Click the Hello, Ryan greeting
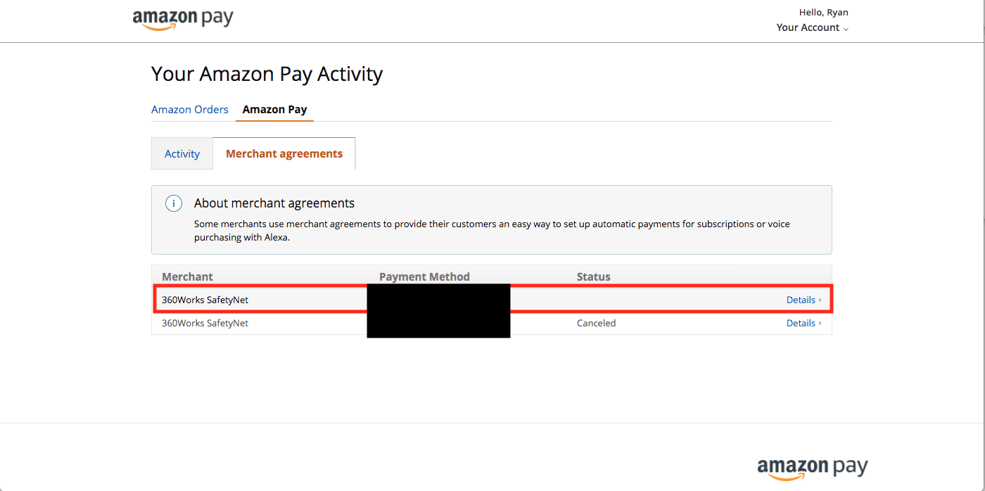 click(x=823, y=12)
